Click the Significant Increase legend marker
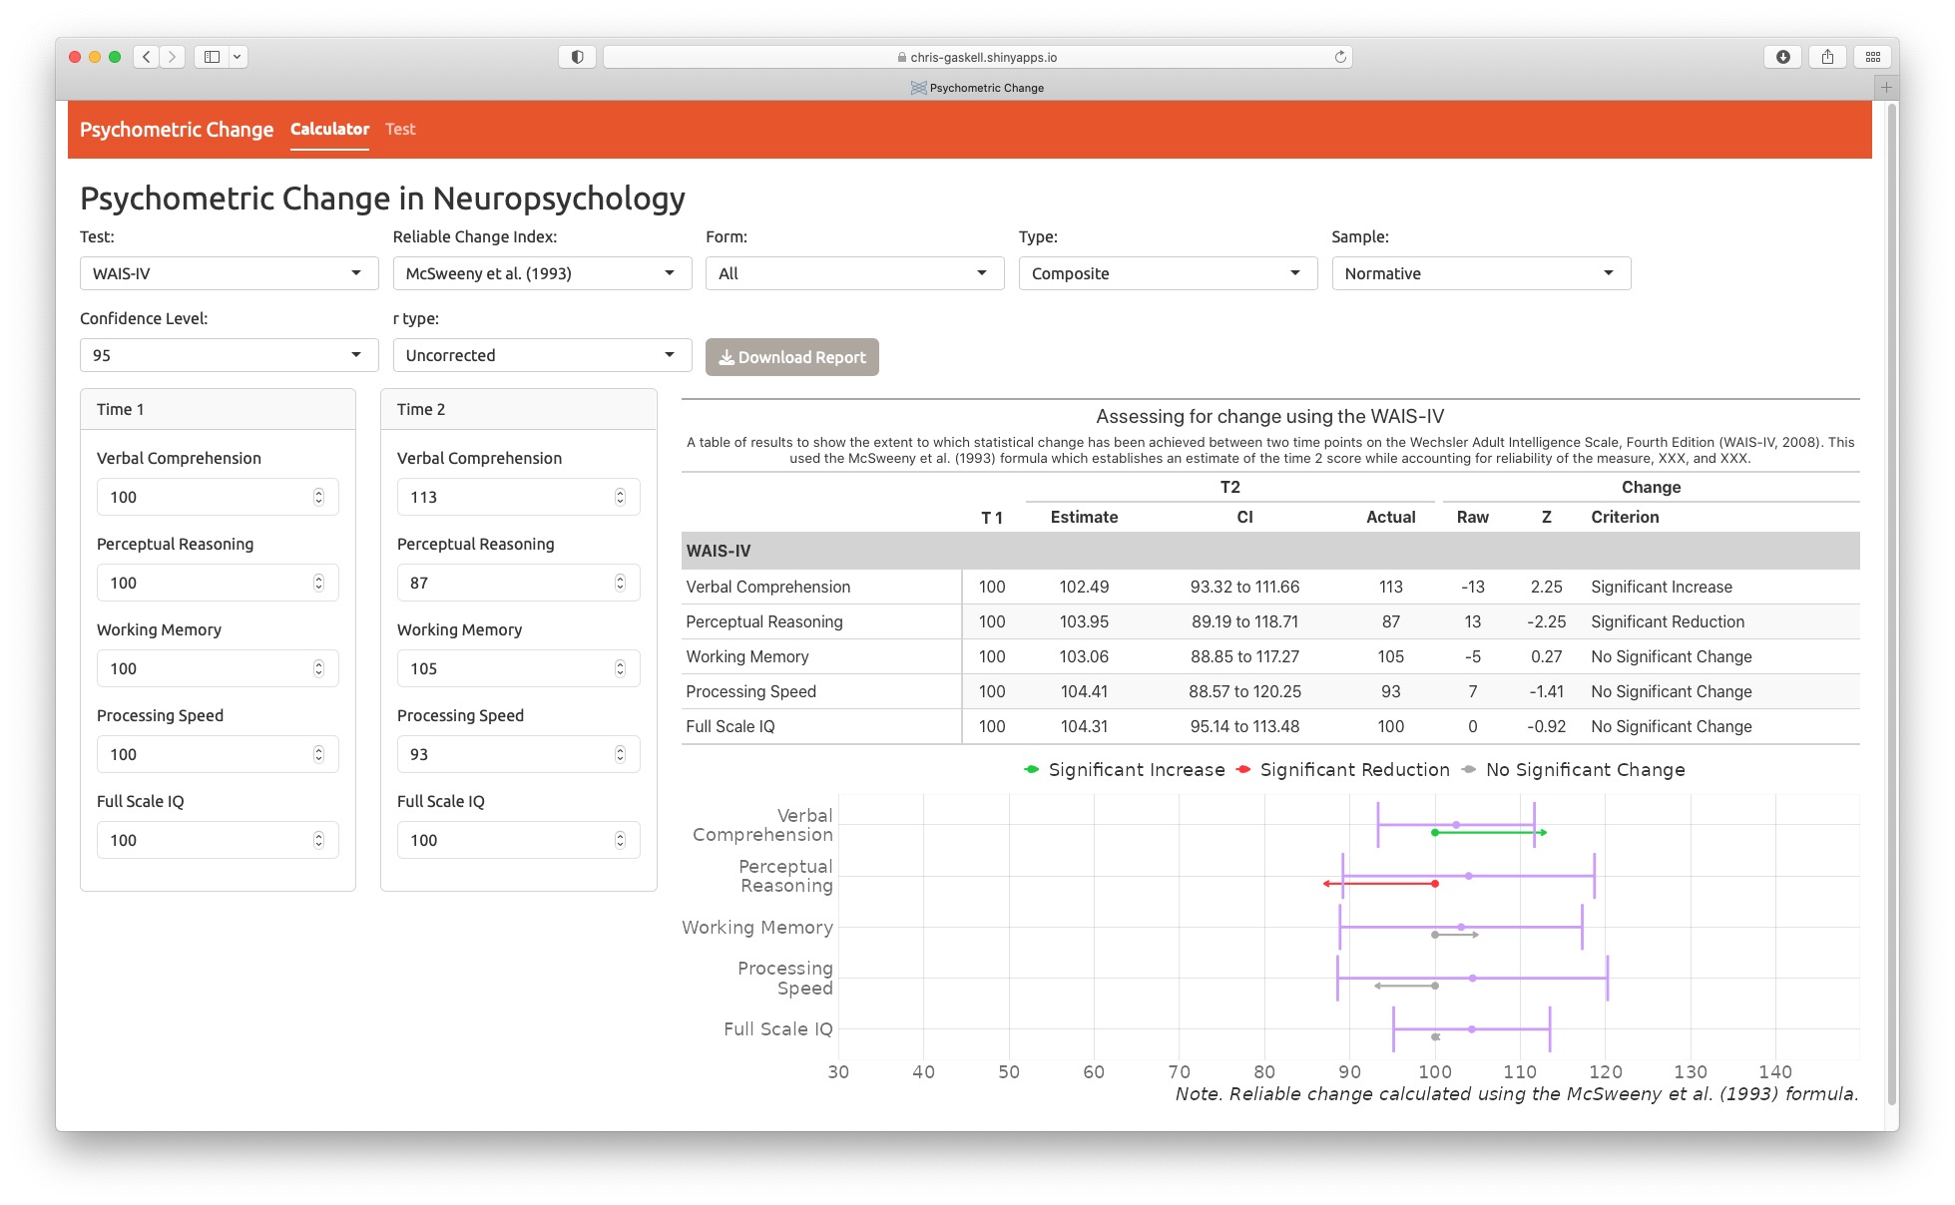 click(1032, 770)
